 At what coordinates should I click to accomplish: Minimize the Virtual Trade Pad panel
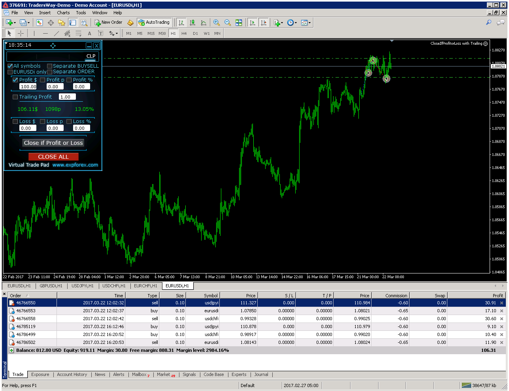(x=89, y=46)
